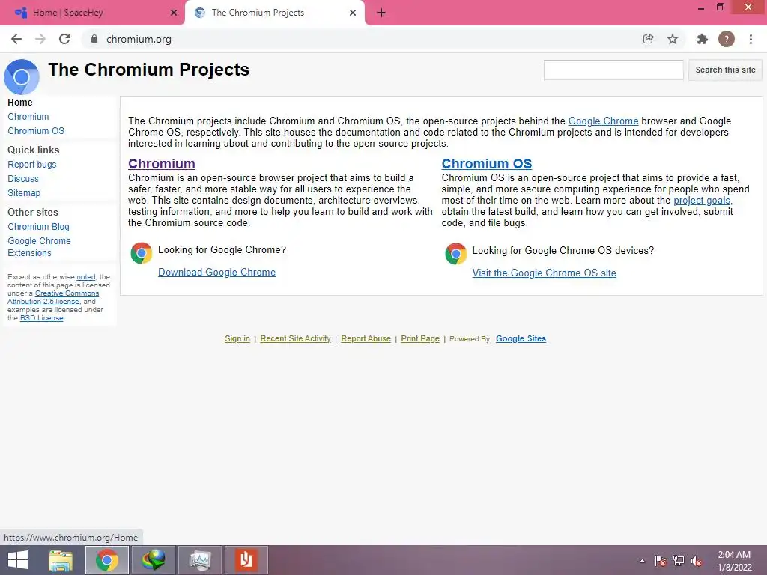This screenshot has width=767, height=575.
Task: Open Report bugs quick link
Action: point(31,164)
